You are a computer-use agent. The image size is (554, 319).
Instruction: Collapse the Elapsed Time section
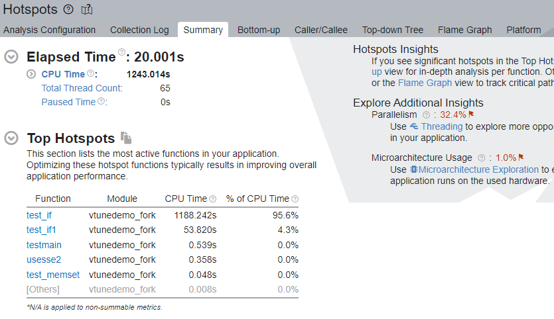11,57
